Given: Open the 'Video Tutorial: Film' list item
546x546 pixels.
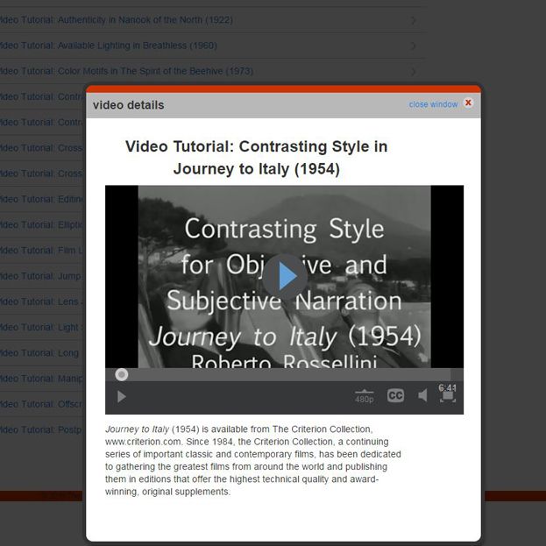Looking at the screenshot, I should 41,251.
